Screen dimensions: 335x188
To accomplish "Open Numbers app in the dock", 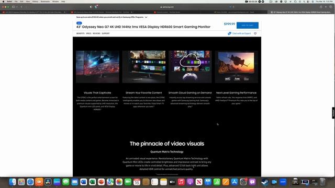I will coord(217,182).
